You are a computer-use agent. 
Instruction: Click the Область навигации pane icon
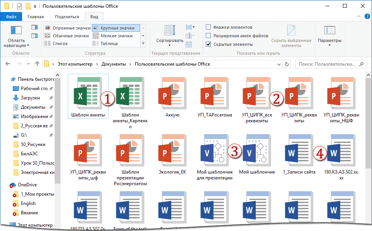click(16, 31)
